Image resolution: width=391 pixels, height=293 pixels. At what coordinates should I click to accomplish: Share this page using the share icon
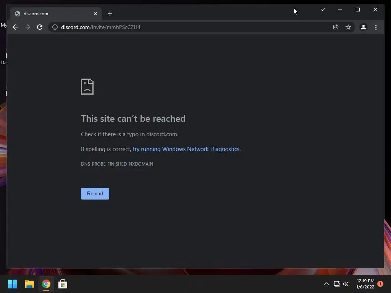tap(336, 27)
